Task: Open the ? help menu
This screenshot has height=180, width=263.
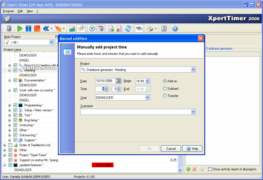Action: [x=37, y=11]
